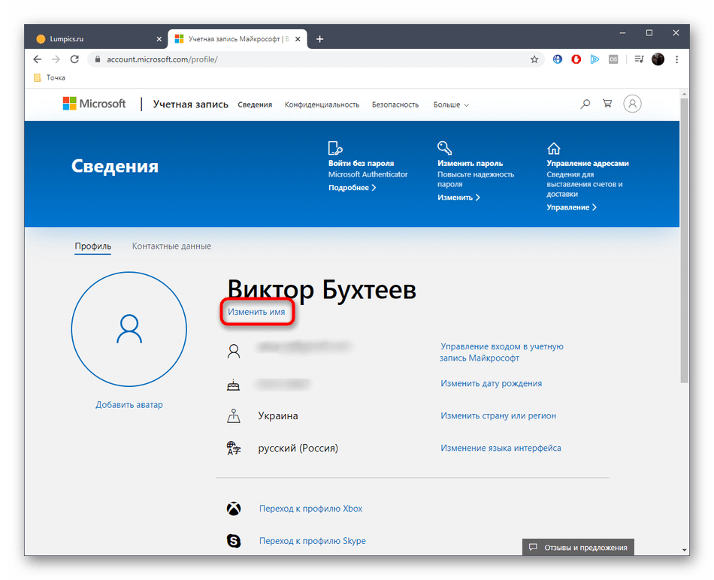Switch to Контактные данные tab

coord(171,246)
